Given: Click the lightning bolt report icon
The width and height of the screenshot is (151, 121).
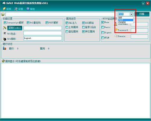Looking at the screenshot, I should coord(4,9).
